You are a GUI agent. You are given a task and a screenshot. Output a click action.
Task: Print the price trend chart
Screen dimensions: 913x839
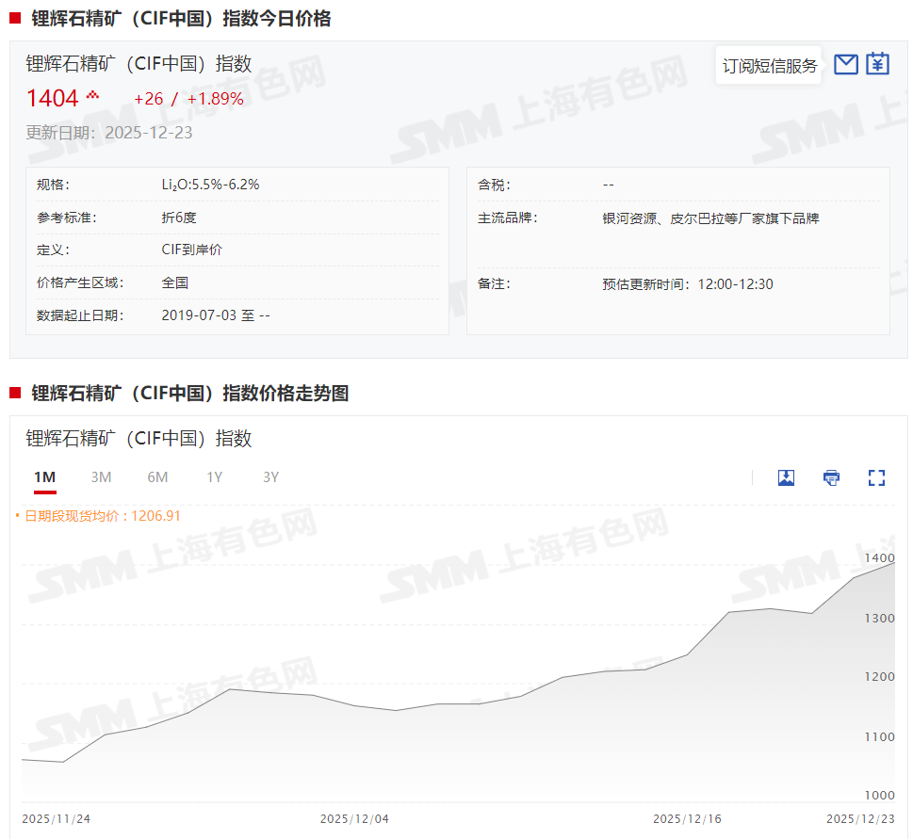(x=831, y=477)
